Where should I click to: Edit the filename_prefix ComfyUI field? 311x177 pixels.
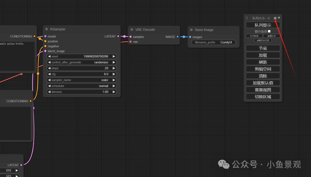213,42
